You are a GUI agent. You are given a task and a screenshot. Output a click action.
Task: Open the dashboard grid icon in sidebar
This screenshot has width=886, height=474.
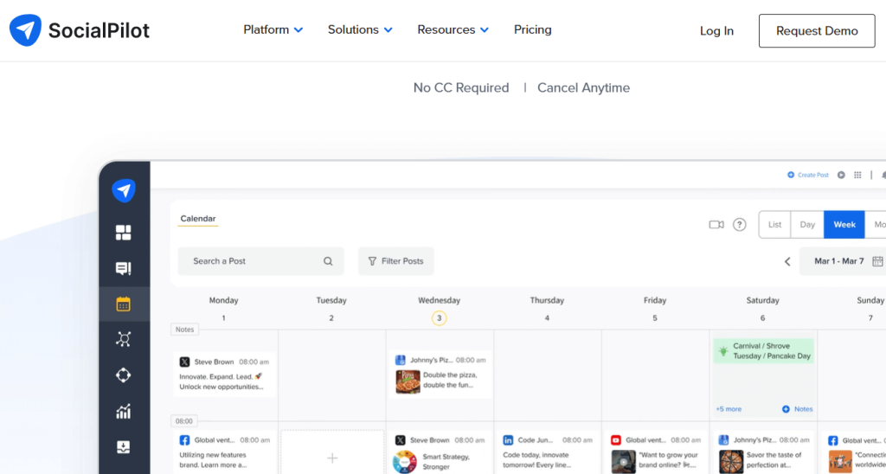(x=123, y=232)
